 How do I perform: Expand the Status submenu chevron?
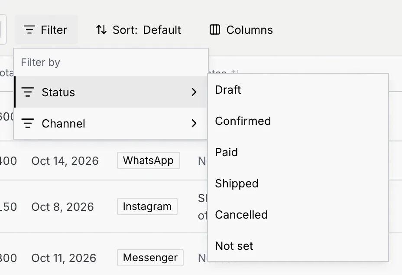click(194, 92)
